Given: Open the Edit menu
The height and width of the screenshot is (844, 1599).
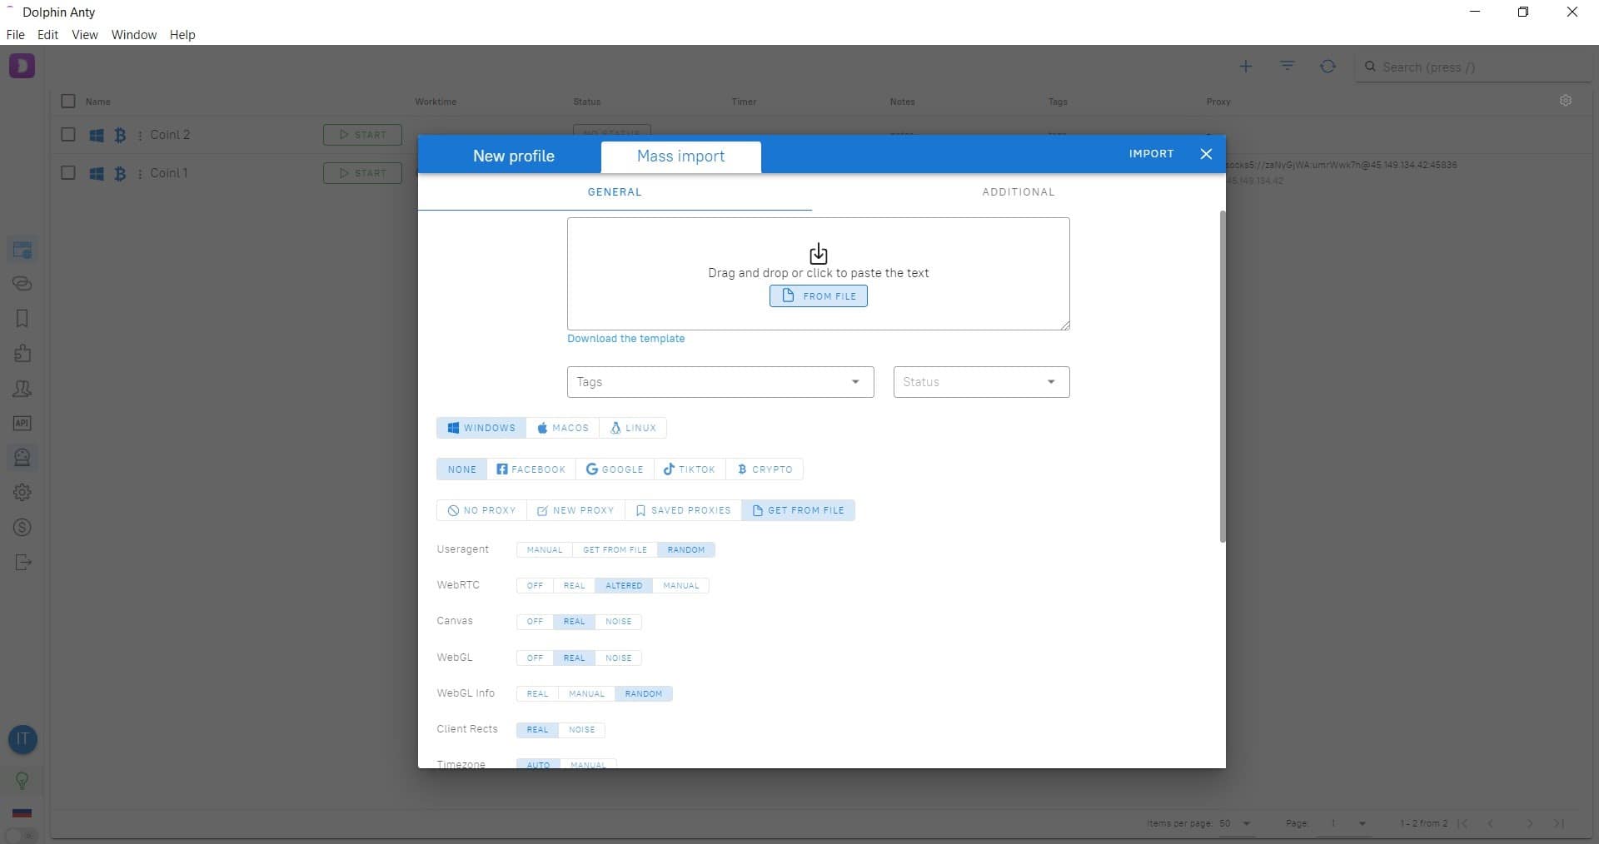Looking at the screenshot, I should 47,35.
